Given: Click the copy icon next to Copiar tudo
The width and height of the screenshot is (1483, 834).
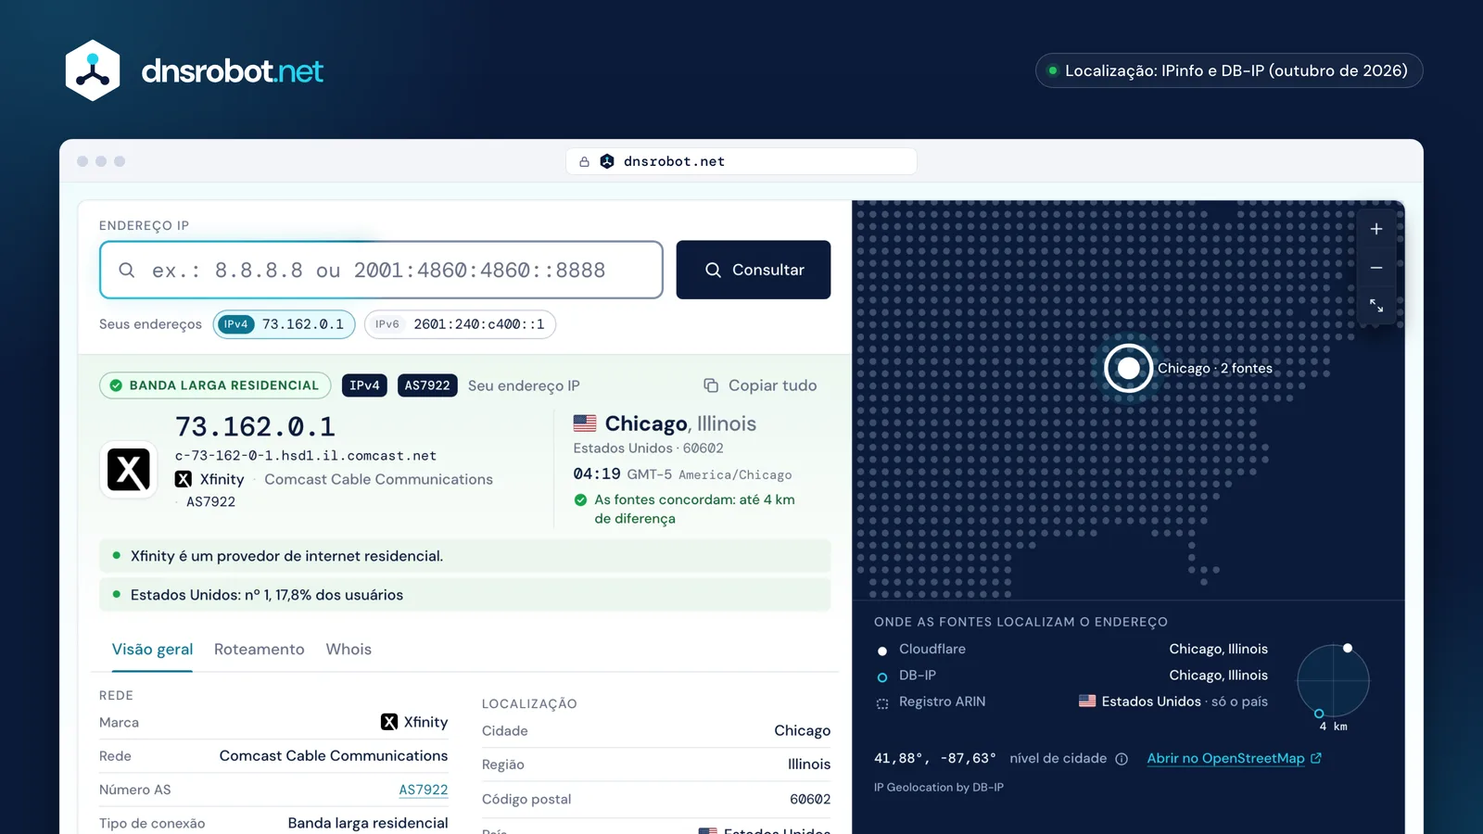Looking at the screenshot, I should point(711,385).
